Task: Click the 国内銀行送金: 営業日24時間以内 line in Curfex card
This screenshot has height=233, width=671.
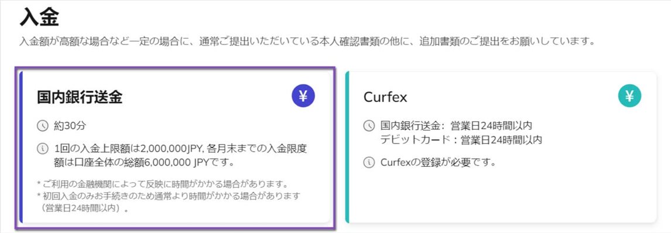Action: tap(456, 126)
